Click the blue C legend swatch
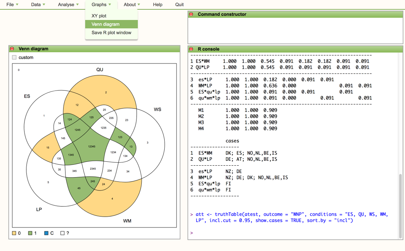Screen dimensions: 405x251 [46, 233]
